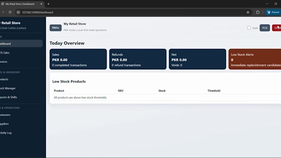The image size is (281, 158).
Task: Click the Low Stock Alerts card
Action: coord(255,59)
